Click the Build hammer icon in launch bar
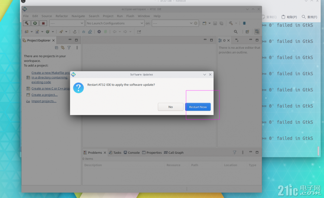 tap(27, 23)
